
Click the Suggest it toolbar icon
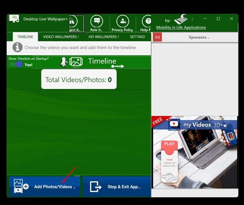[76, 23]
